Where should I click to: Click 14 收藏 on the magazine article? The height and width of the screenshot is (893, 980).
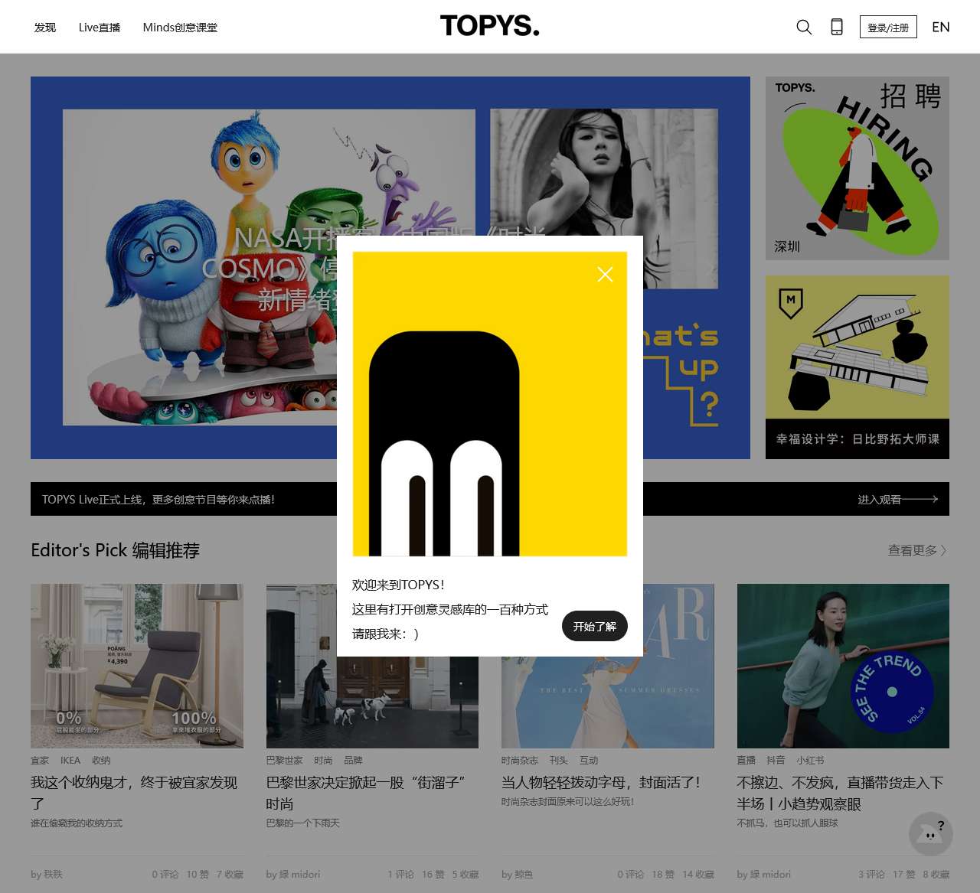(x=698, y=874)
